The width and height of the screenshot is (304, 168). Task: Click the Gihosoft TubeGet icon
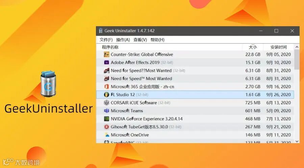click(x=106, y=127)
